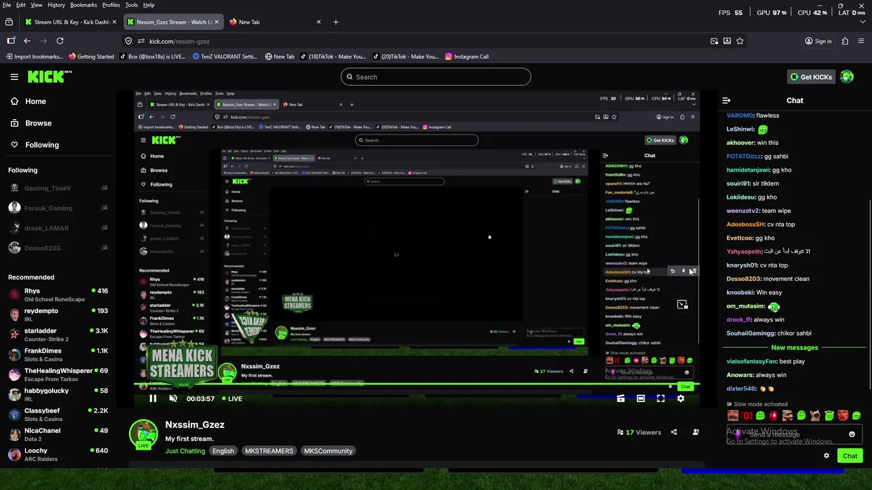The image size is (872, 490).
Task: Share the Nxssim_Gzez stream
Action: (674, 432)
